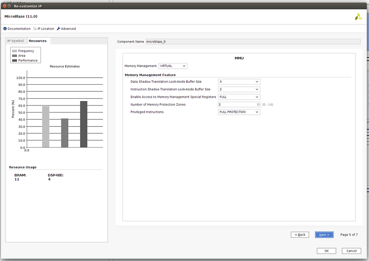Open the Documentation info icon
This screenshot has width=369, height=261.
(x=5, y=29)
